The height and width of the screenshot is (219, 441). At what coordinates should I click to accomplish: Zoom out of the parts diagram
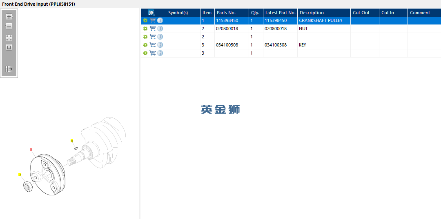pyautogui.click(x=9, y=27)
